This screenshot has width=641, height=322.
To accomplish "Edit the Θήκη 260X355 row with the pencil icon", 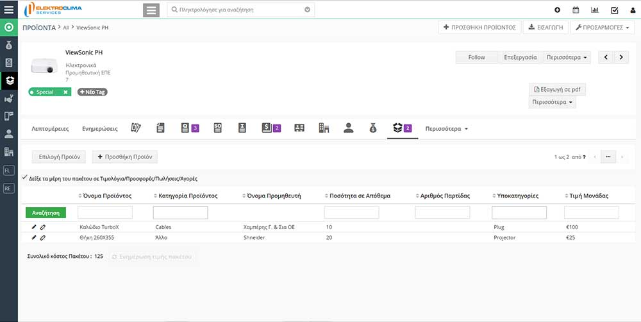I will (x=34, y=238).
